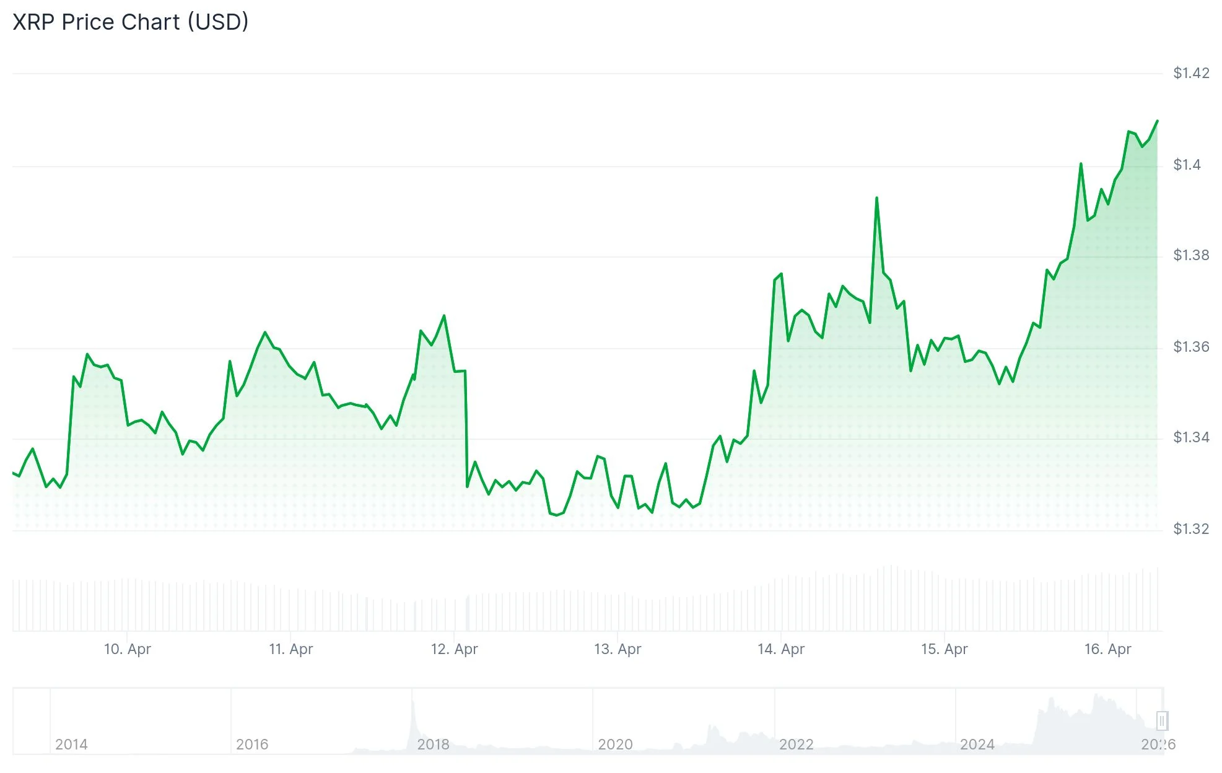Click the $1.4 price axis label
This screenshot has width=1222, height=773.
click(1187, 165)
